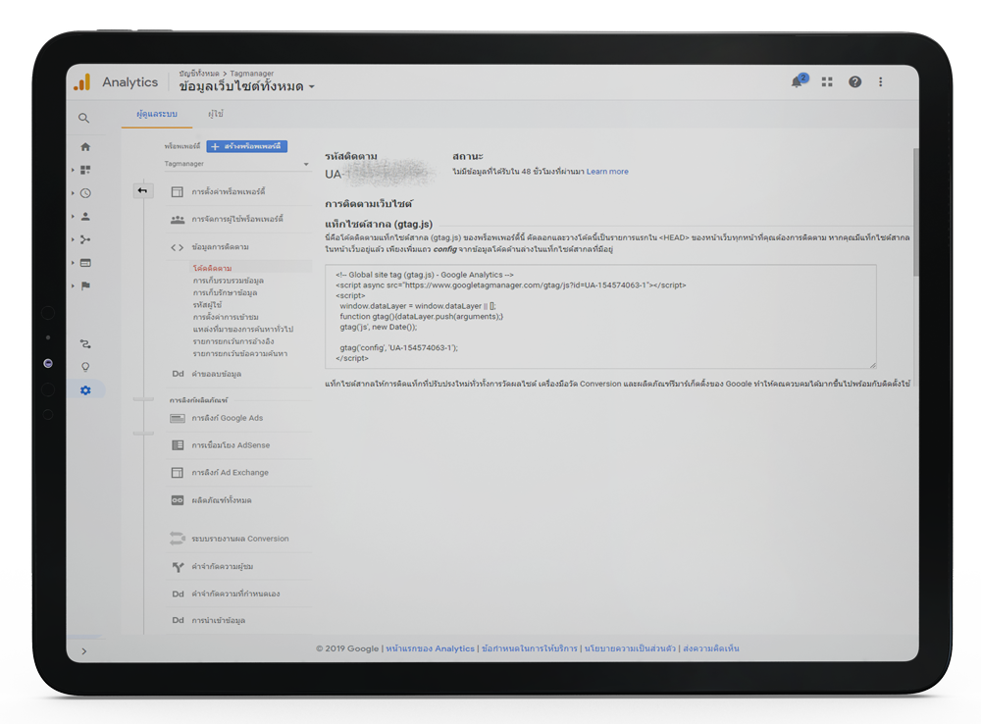Open Audience person icon in sidebar

[x=85, y=217]
